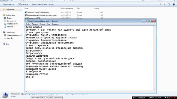Click the line 'Загрузилось' in Notepad
Viewport: 177px width, 99px height.
34,53
